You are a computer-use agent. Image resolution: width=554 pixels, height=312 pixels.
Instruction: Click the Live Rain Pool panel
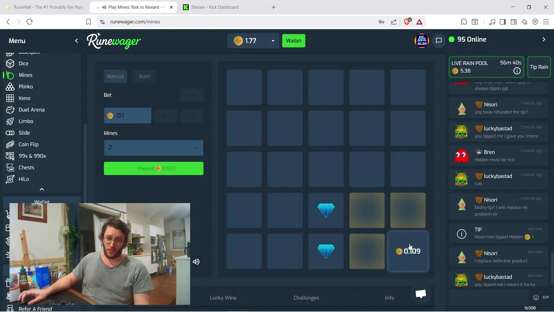pyautogui.click(x=486, y=67)
